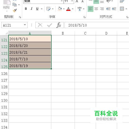The width and height of the screenshot is (129, 129).
Task: Open merge cells dropdown arrow
Action: (126, 9)
